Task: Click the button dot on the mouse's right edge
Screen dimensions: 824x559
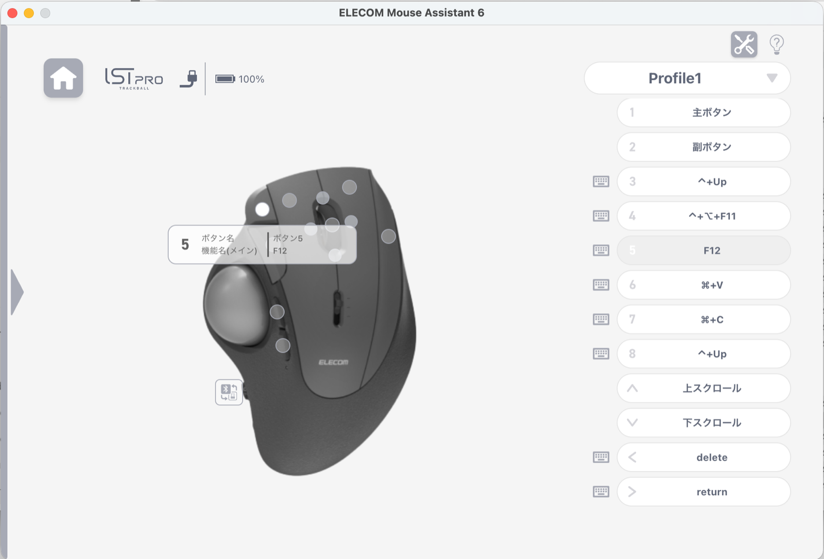Action: point(388,237)
